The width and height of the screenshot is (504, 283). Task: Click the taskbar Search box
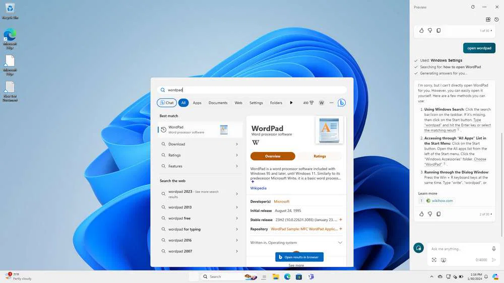[x=229, y=276]
